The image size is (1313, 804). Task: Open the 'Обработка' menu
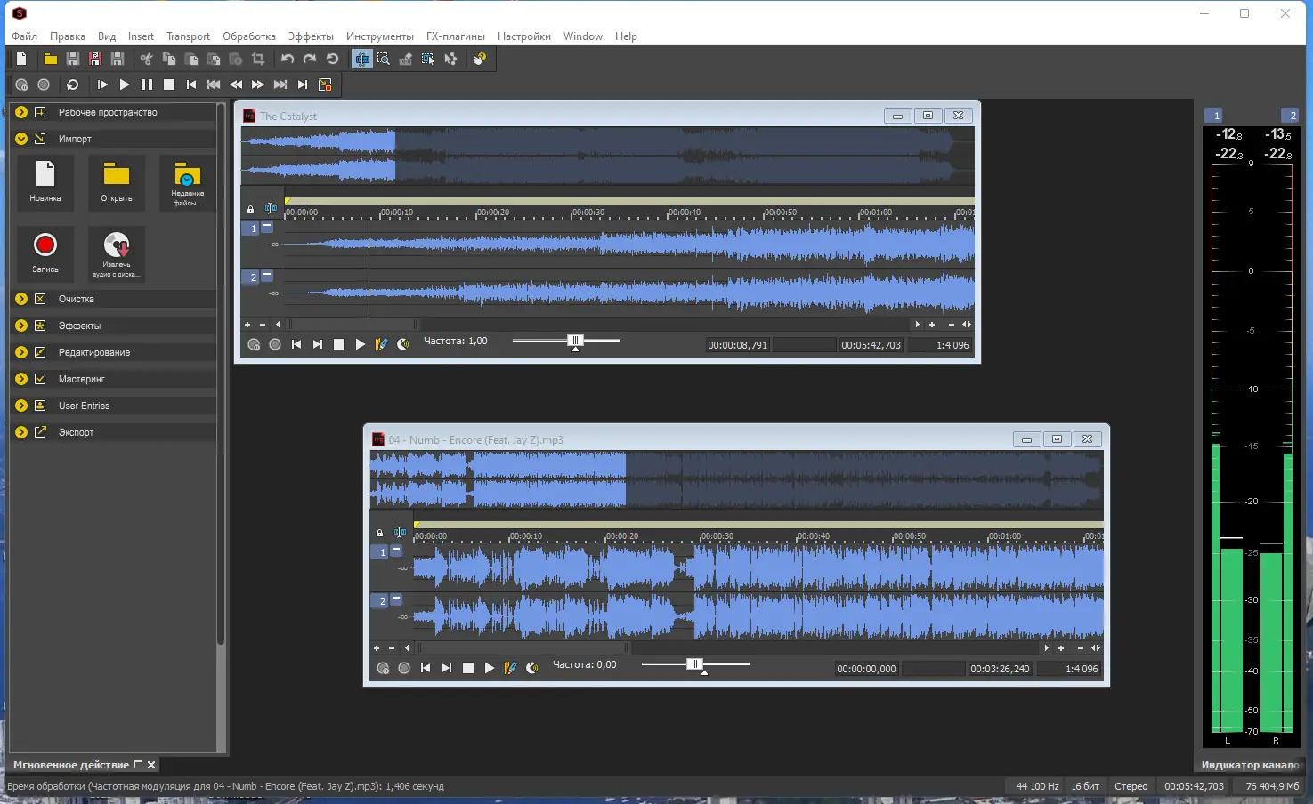pyautogui.click(x=248, y=36)
